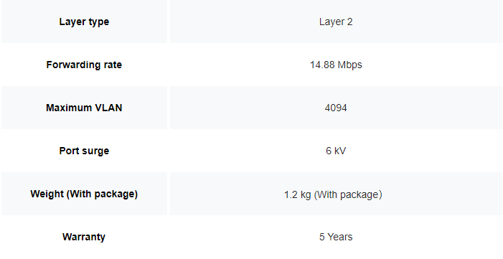Click the word Years in warranty row

[x=340, y=237]
